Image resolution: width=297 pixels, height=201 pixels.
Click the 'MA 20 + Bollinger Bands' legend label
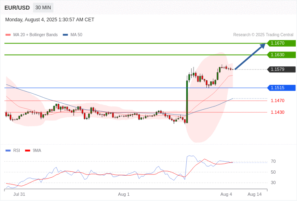[x=35, y=35]
